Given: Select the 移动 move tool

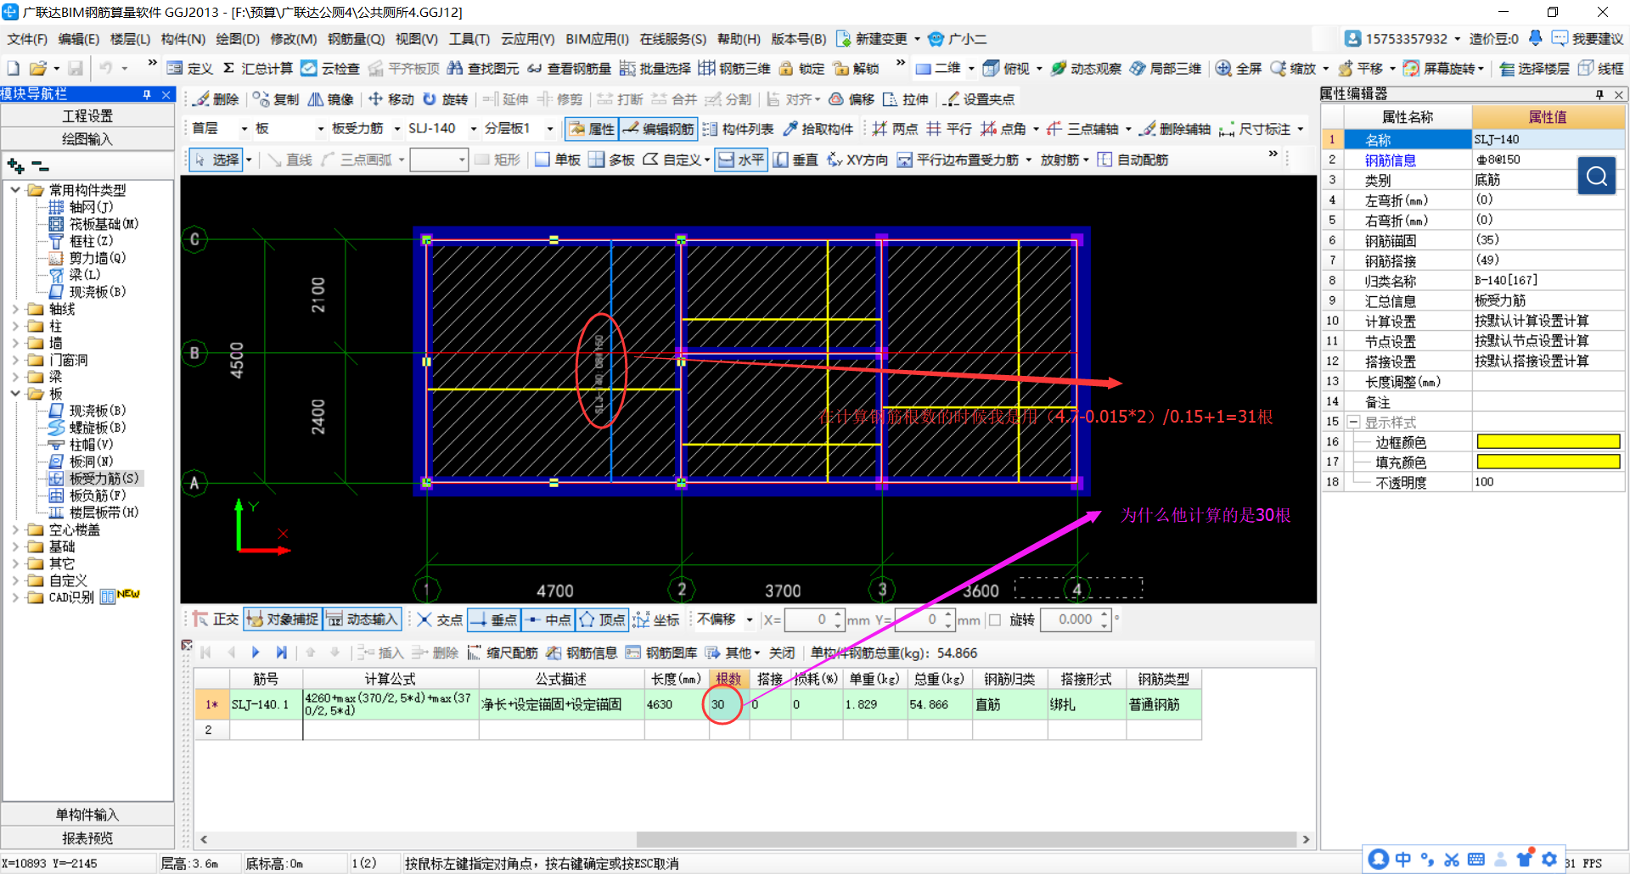Looking at the screenshot, I should click(x=391, y=99).
